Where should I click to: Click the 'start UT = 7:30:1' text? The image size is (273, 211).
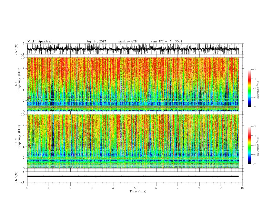point(166,41)
